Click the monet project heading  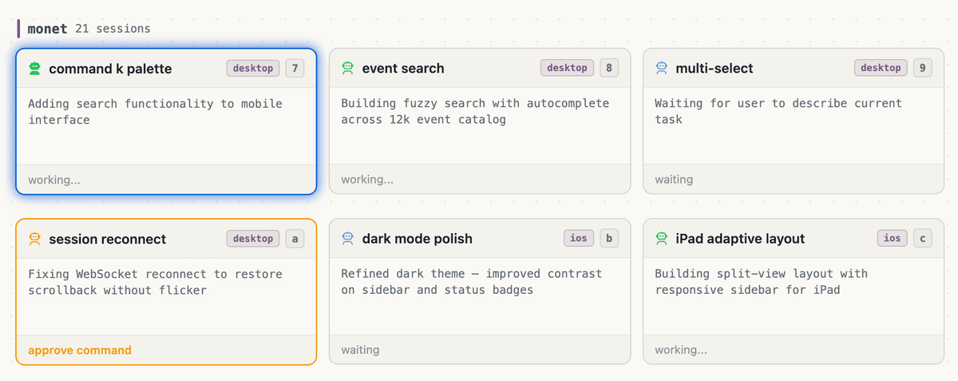click(48, 28)
